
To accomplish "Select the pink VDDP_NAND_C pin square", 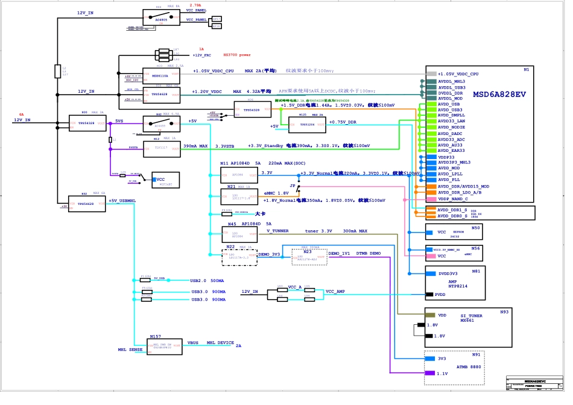I will [x=431, y=199].
